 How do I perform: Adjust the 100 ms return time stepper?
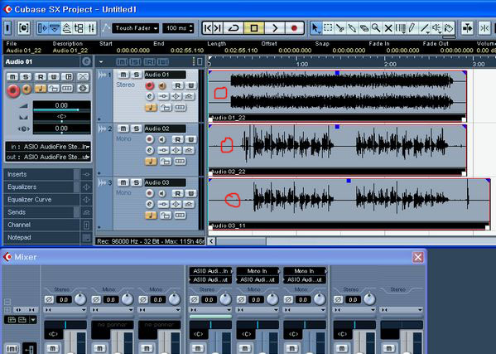(x=190, y=28)
